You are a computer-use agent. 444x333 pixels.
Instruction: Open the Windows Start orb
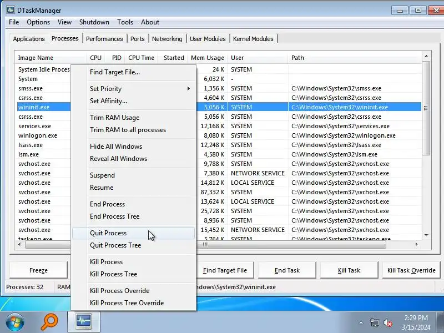15,322
